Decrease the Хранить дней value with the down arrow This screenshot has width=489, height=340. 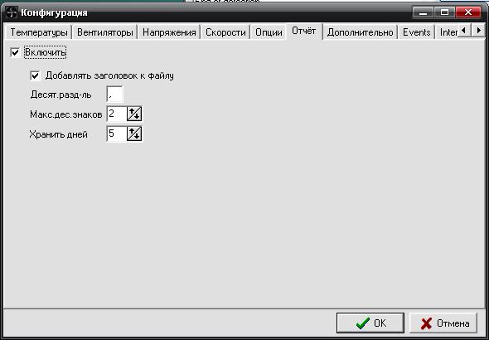point(138,136)
